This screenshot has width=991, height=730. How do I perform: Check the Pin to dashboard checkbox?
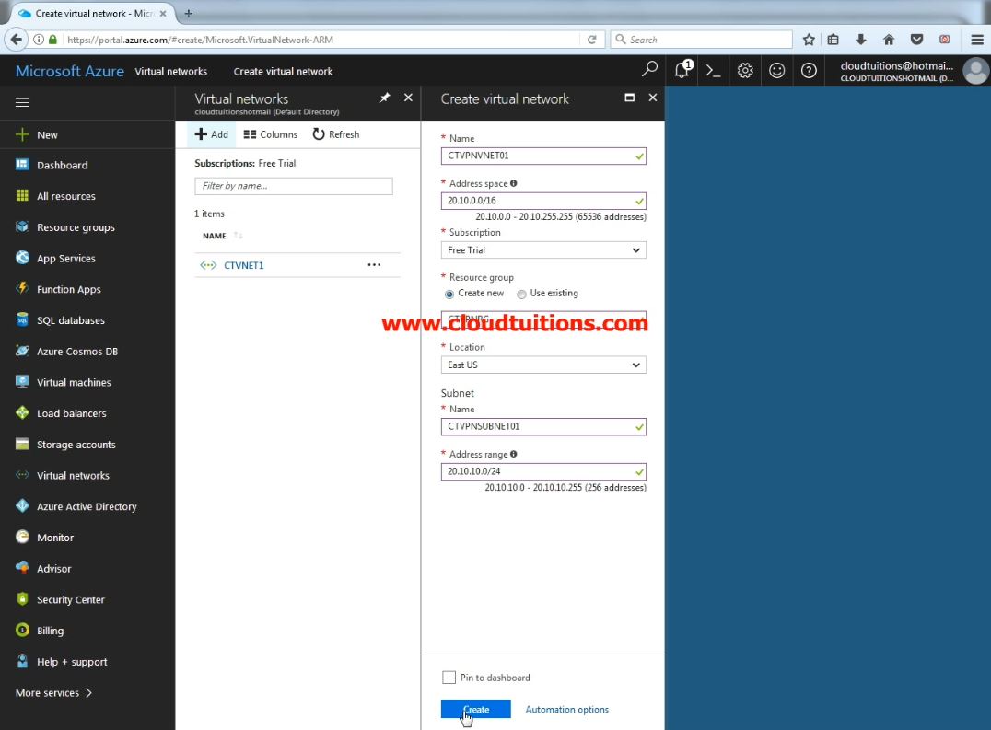pyautogui.click(x=449, y=678)
